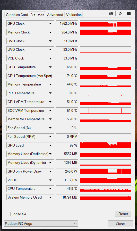The image size is (137, 231).
Task: Click the GPU only Power Draw graph
Action: point(106,171)
